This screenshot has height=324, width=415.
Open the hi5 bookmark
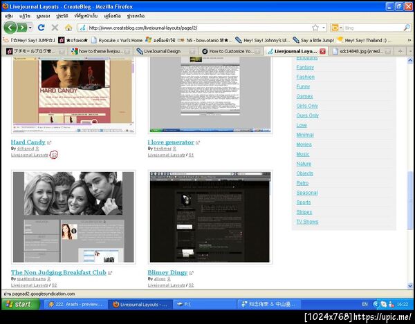[205, 40]
